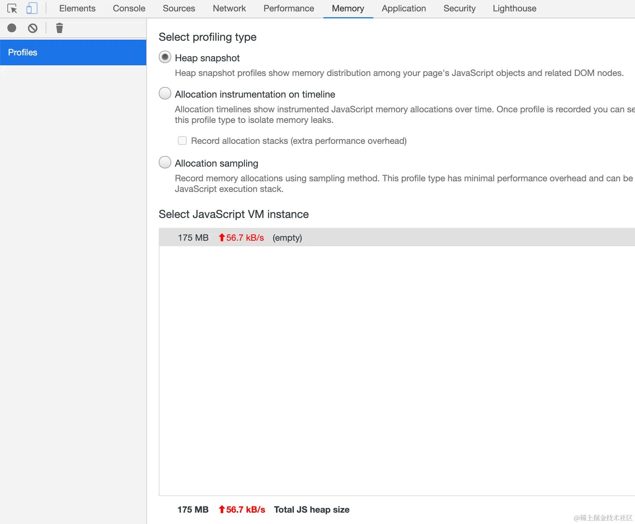Click the inspect element picker icon
635x524 pixels.
pyautogui.click(x=12, y=8)
